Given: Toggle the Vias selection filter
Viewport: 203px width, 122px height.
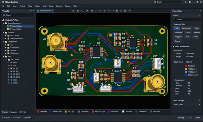Looking at the screenshot, I should point(187,37).
